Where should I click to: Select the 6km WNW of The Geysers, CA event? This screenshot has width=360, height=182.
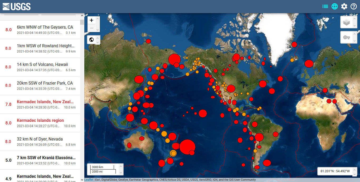click(40, 30)
